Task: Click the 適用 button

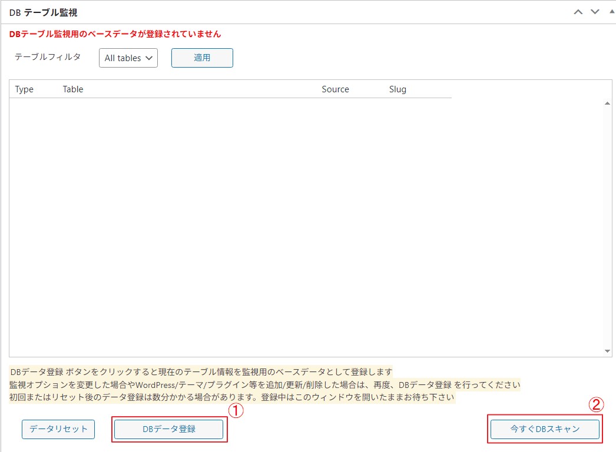Action: pos(202,58)
